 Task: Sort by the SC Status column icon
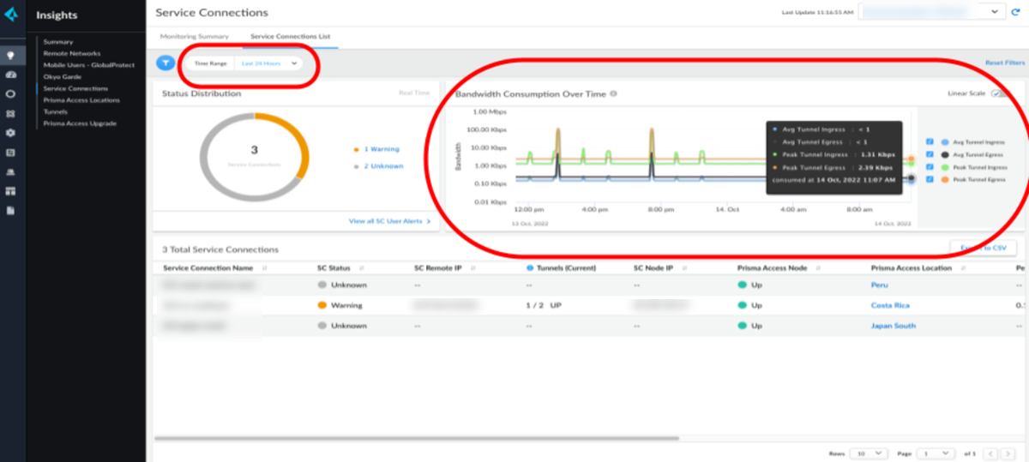(361, 268)
